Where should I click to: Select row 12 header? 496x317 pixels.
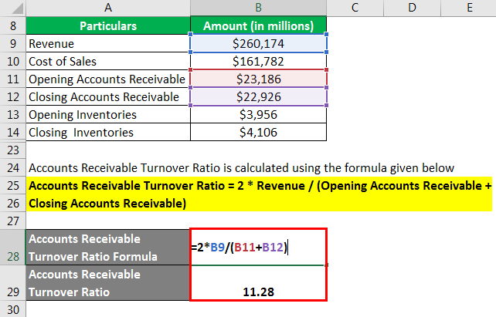(13, 96)
